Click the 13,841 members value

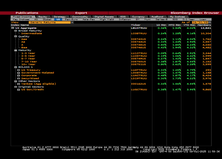(206, 28)
